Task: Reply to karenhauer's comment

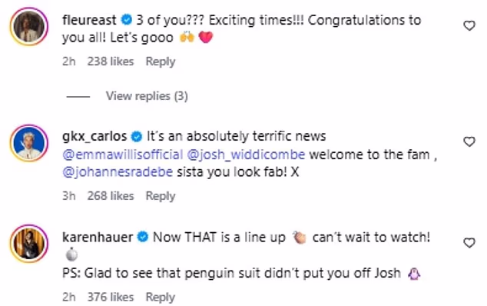Action: coord(161,297)
